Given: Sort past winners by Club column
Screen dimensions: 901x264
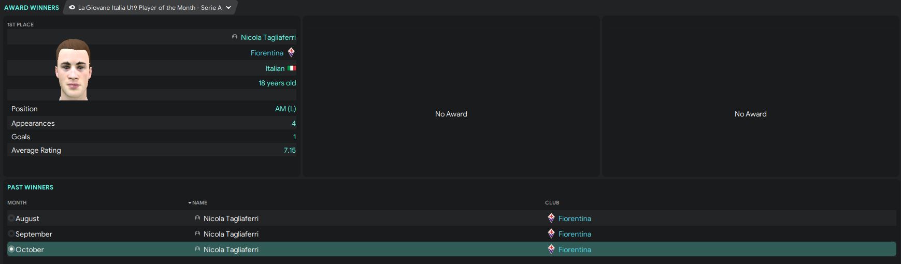Looking at the screenshot, I should point(552,203).
